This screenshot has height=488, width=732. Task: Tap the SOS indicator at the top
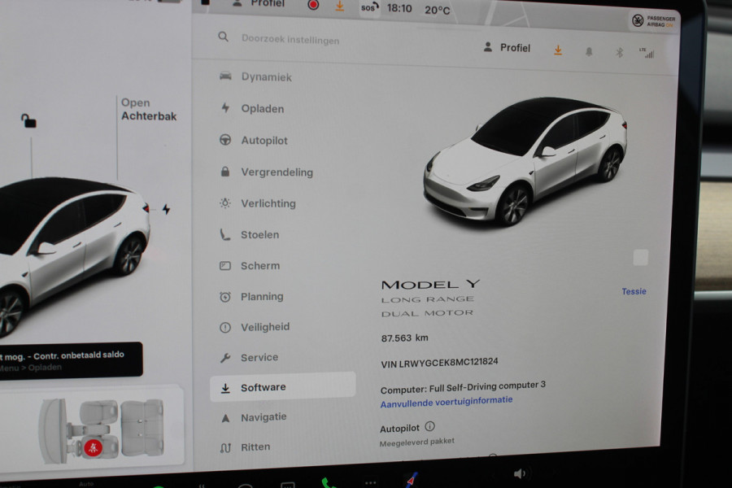coord(368,9)
